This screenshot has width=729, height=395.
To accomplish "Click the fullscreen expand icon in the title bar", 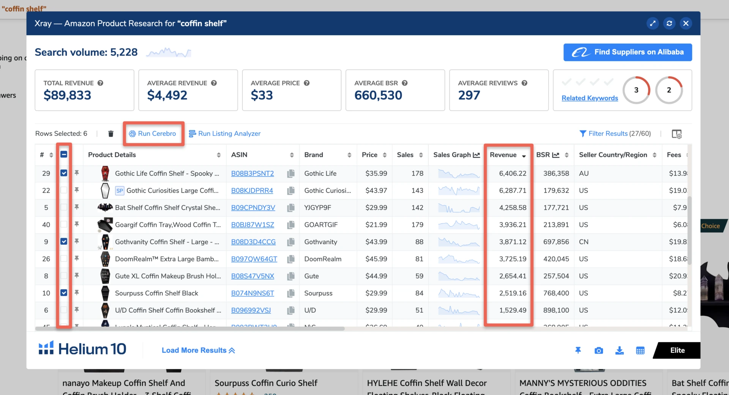I will coord(652,23).
